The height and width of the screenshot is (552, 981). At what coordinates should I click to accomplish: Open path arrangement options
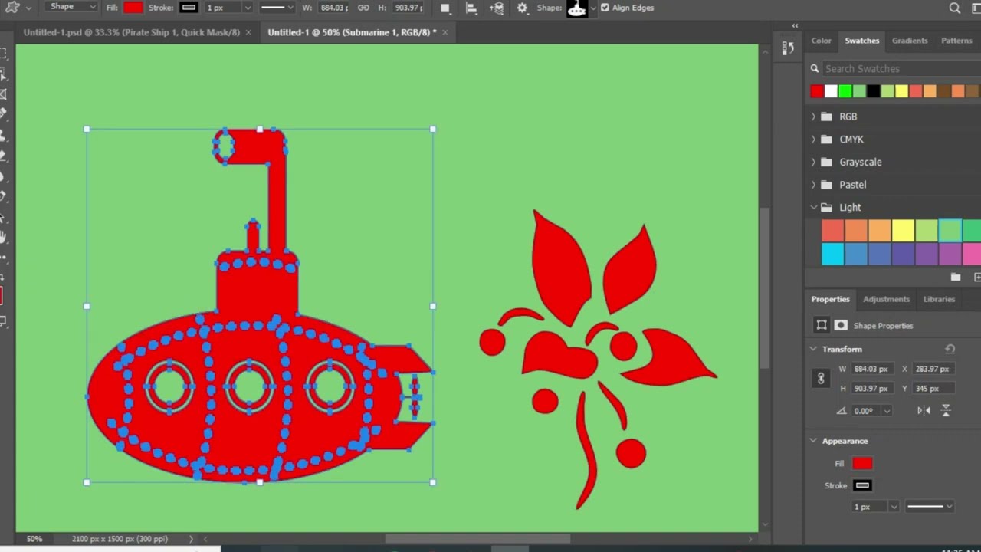(x=497, y=8)
